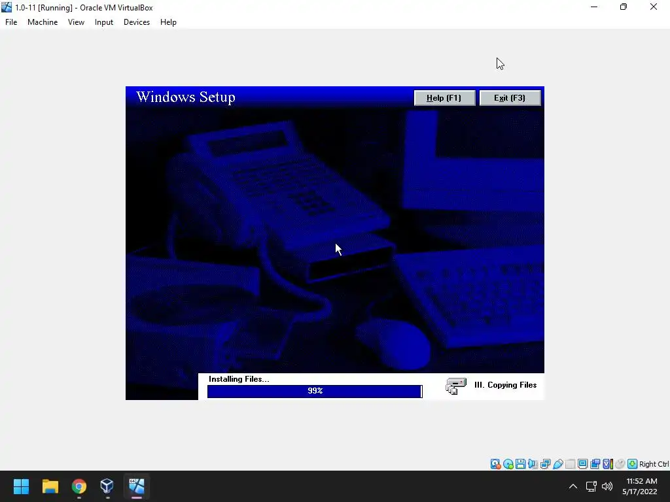670x502 pixels.
Task: Open the Devices menu
Action: click(x=137, y=22)
